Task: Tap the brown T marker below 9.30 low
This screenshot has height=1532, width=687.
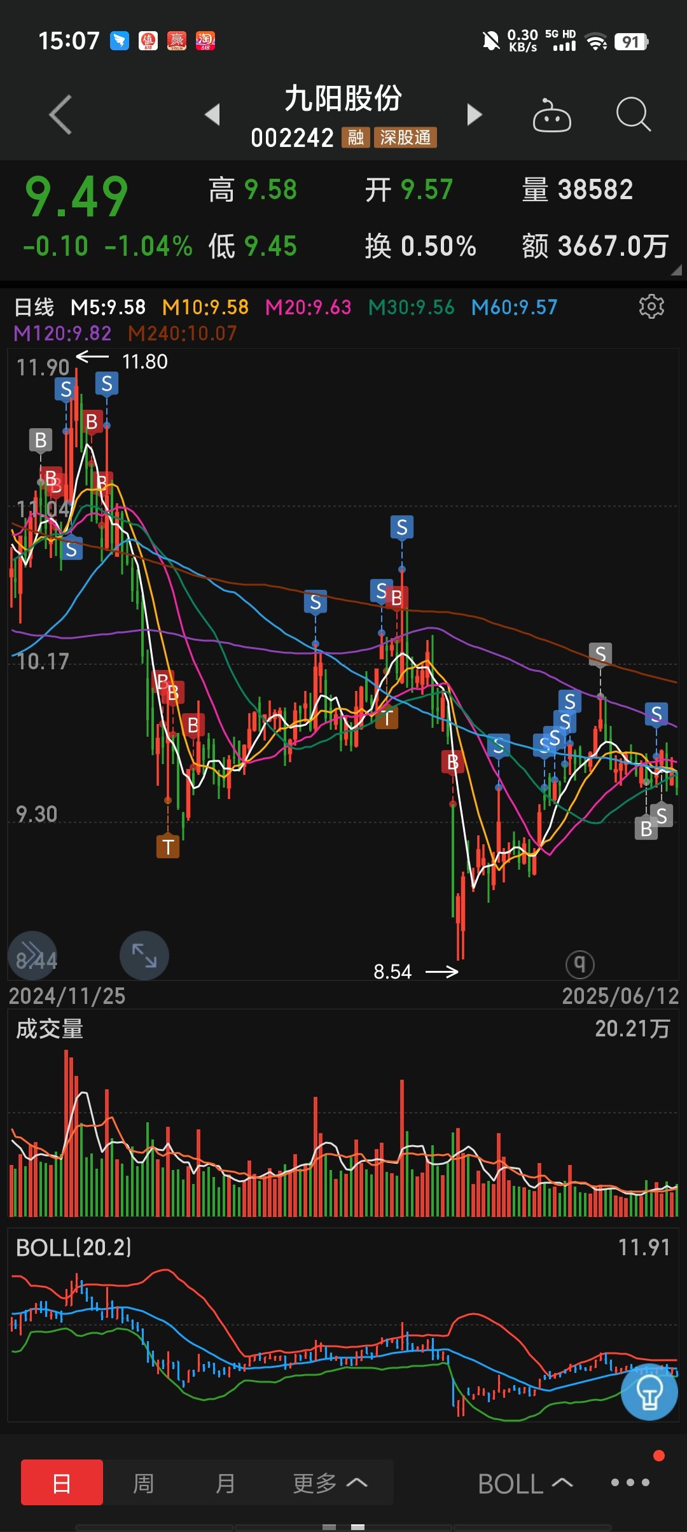Action: 168,847
